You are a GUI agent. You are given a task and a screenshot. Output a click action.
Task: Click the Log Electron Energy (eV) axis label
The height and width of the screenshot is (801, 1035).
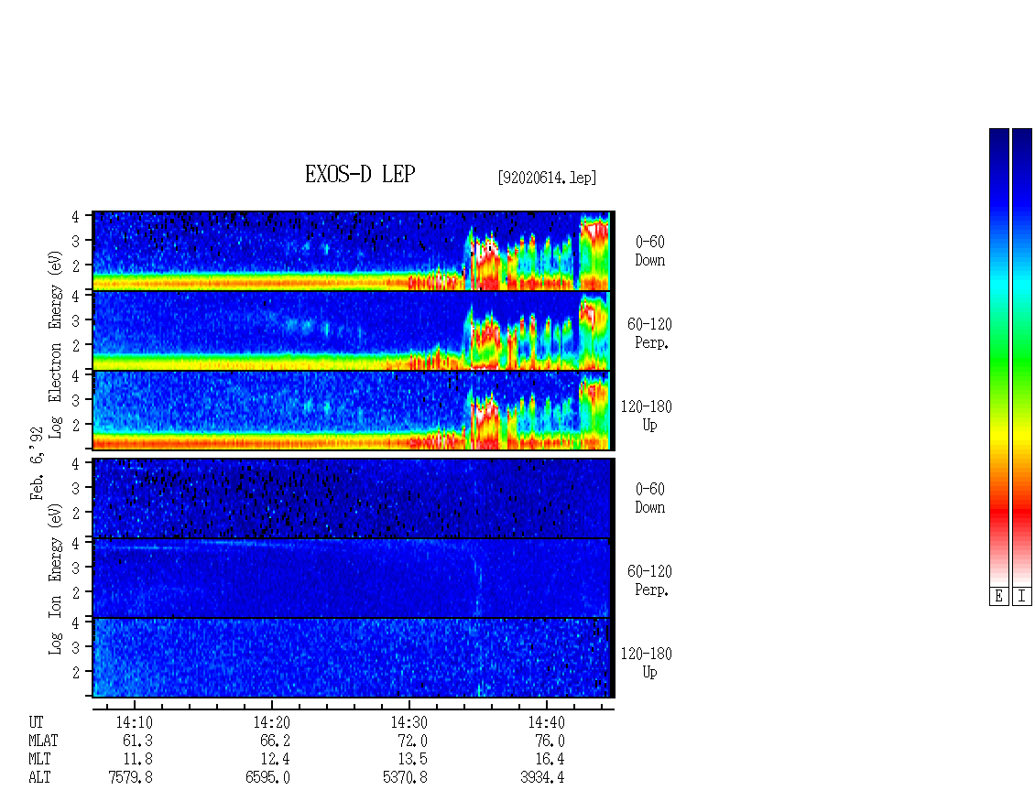tap(55, 344)
